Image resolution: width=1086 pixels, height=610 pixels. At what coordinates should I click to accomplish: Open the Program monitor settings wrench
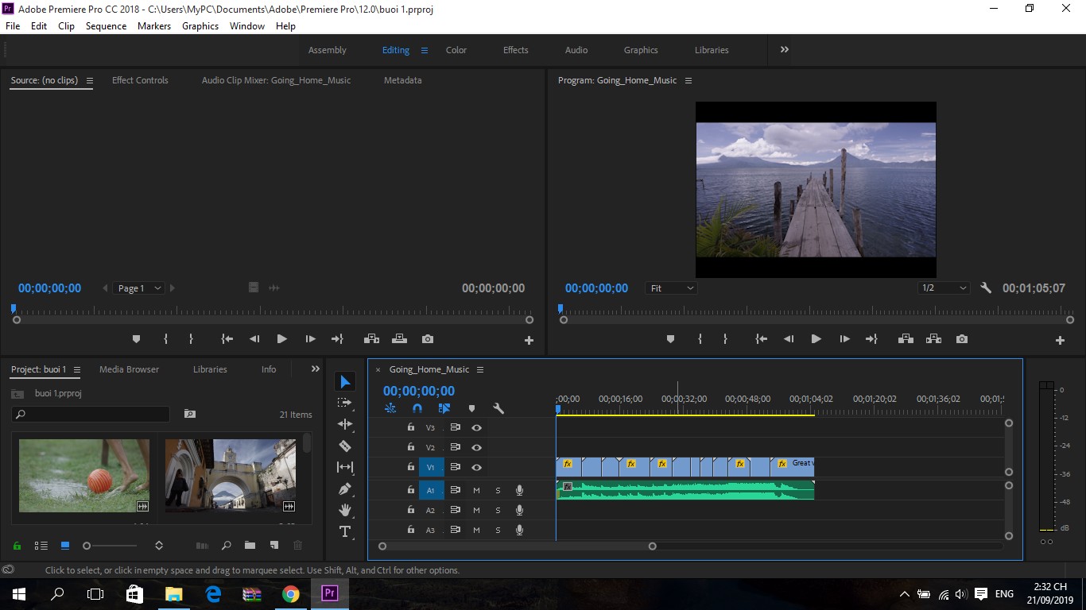tap(986, 288)
